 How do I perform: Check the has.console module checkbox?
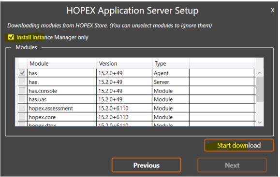point(22,90)
